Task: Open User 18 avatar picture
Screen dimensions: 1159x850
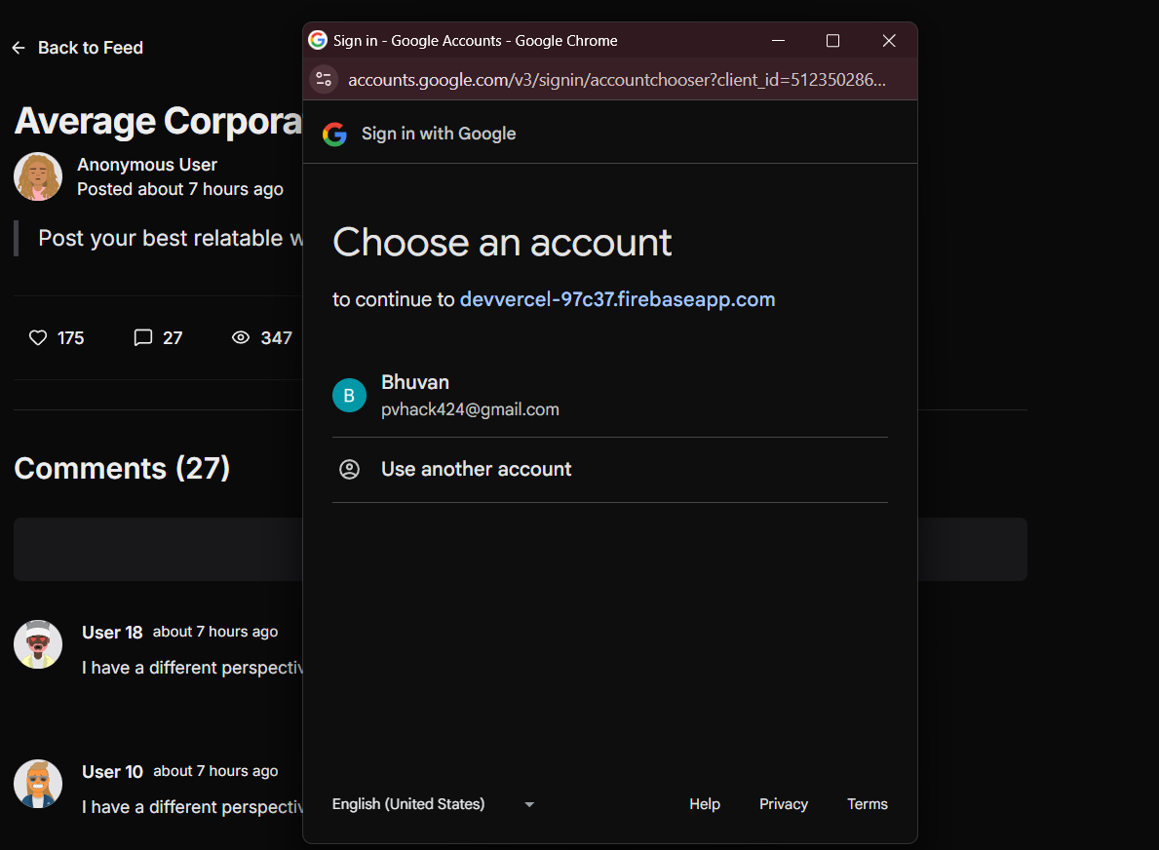Action: [x=38, y=643]
